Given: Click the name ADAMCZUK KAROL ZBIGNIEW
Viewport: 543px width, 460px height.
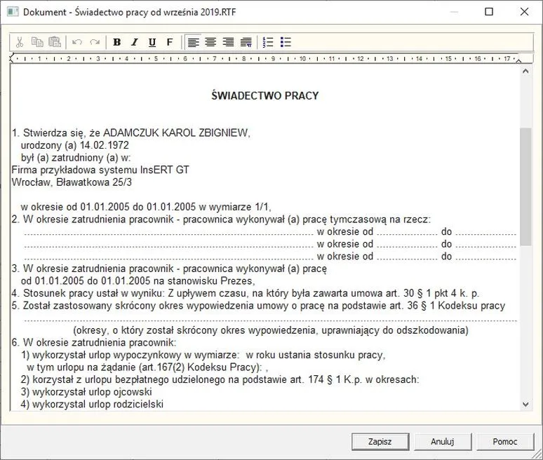Looking at the screenshot, I should 176,133.
